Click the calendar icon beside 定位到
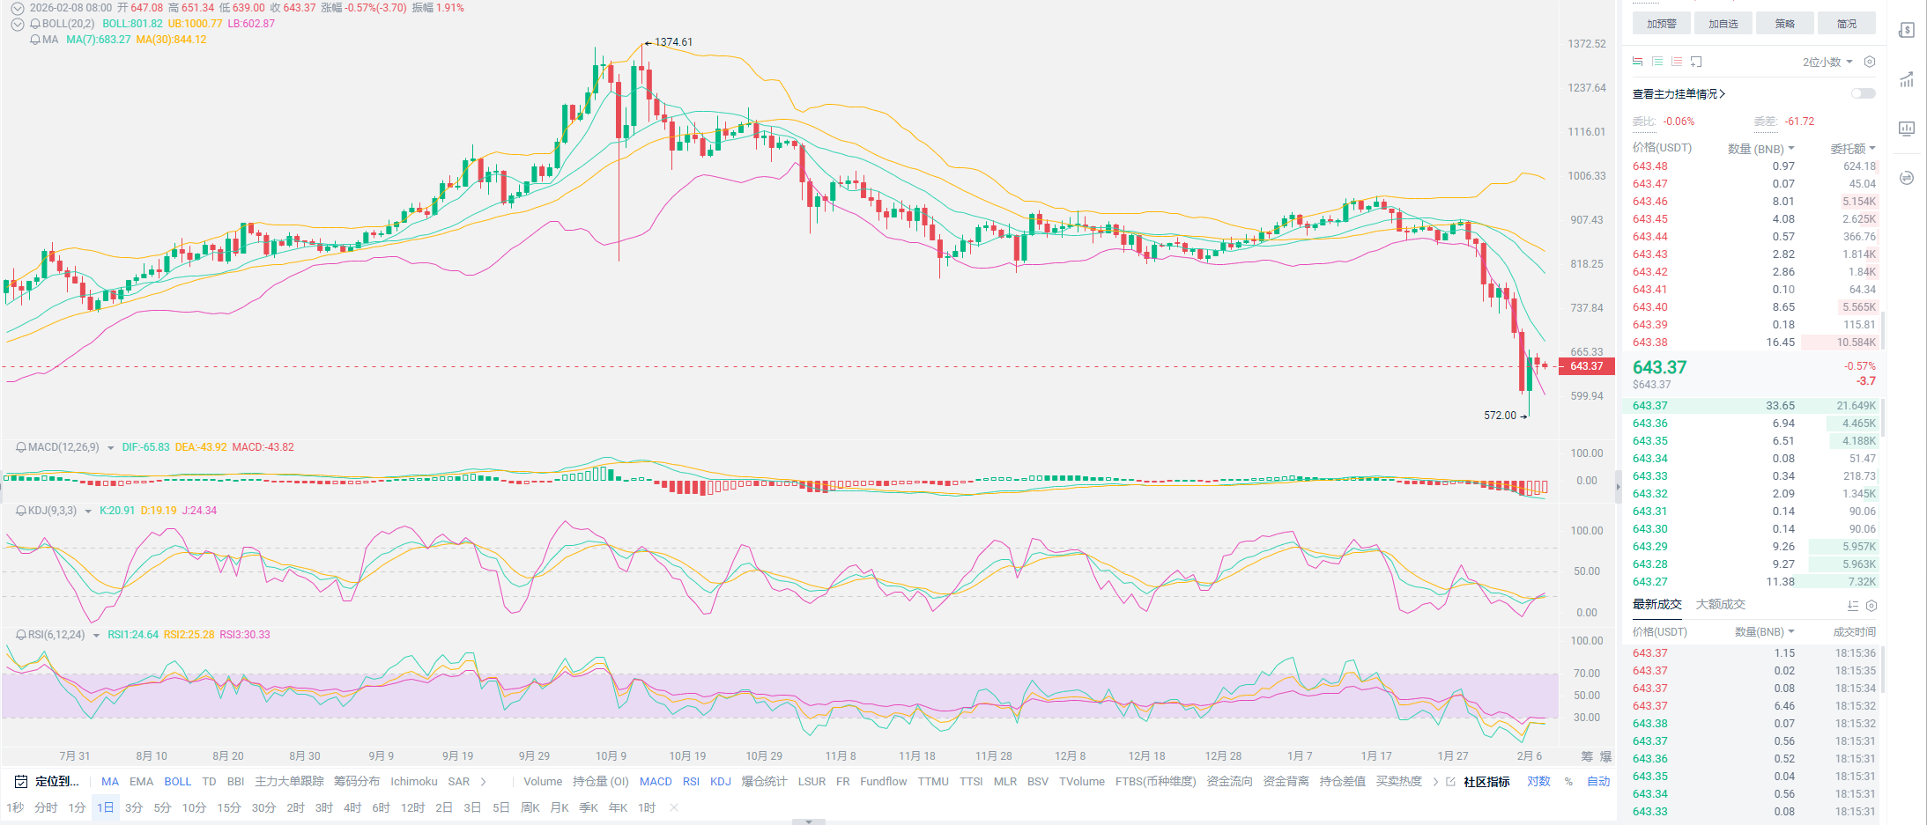1927x825 pixels. point(20,782)
